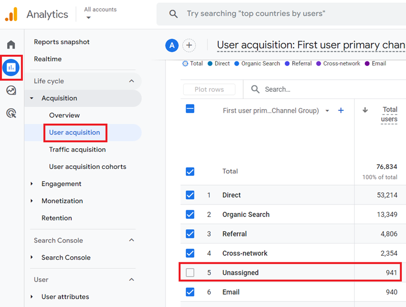Screen dimensions: 406x307
Task: Click the sort arrow beside Total users
Action: [365, 110]
